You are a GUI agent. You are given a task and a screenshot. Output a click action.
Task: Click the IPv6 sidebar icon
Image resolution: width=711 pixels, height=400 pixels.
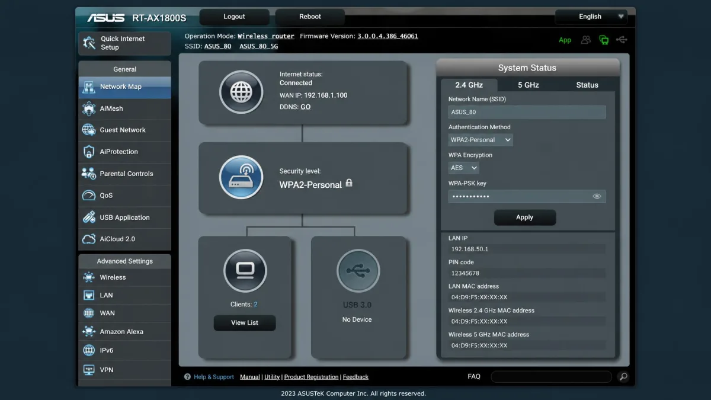coord(89,350)
